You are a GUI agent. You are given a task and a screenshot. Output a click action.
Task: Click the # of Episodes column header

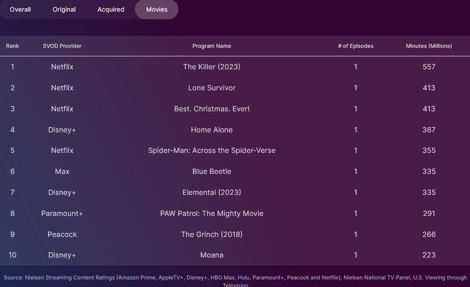pos(356,46)
